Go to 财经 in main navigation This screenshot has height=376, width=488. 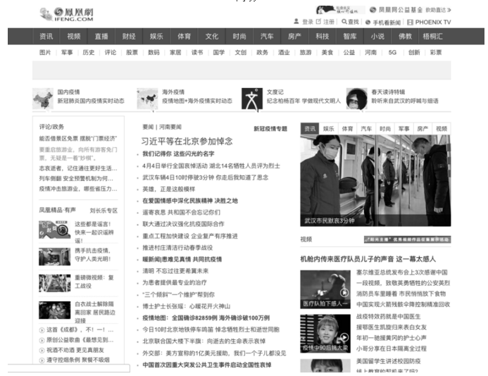(x=129, y=37)
